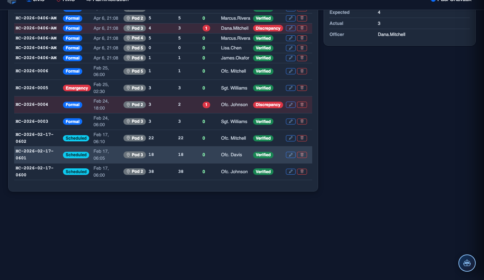
Task: Click the Scheduled badge for HC-2026-02-17-0602
Action: pos(76,138)
